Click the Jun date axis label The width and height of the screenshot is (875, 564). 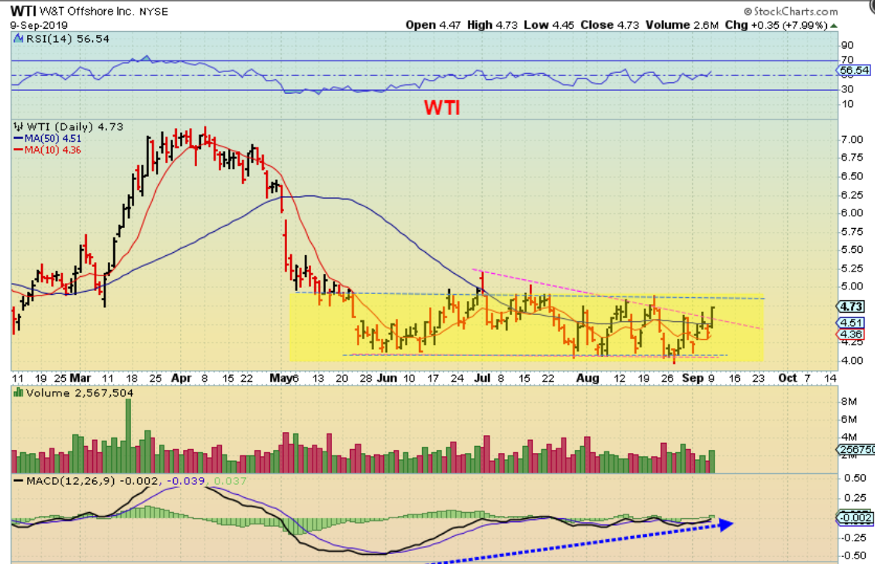click(x=387, y=379)
